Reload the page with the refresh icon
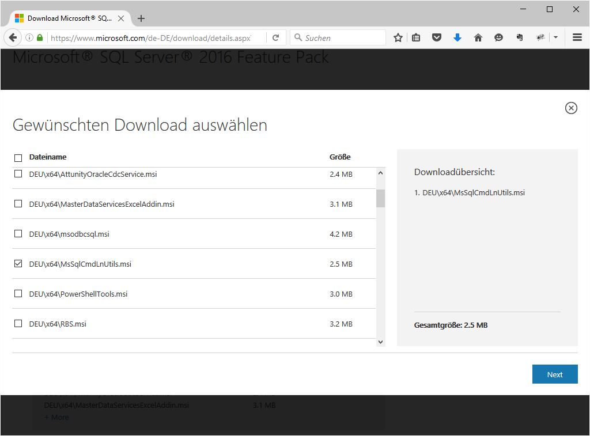This screenshot has height=436, width=590. (x=276, y=37)
